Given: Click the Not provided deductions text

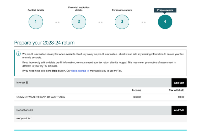Looking at the screenshot, I should [24, 118].
